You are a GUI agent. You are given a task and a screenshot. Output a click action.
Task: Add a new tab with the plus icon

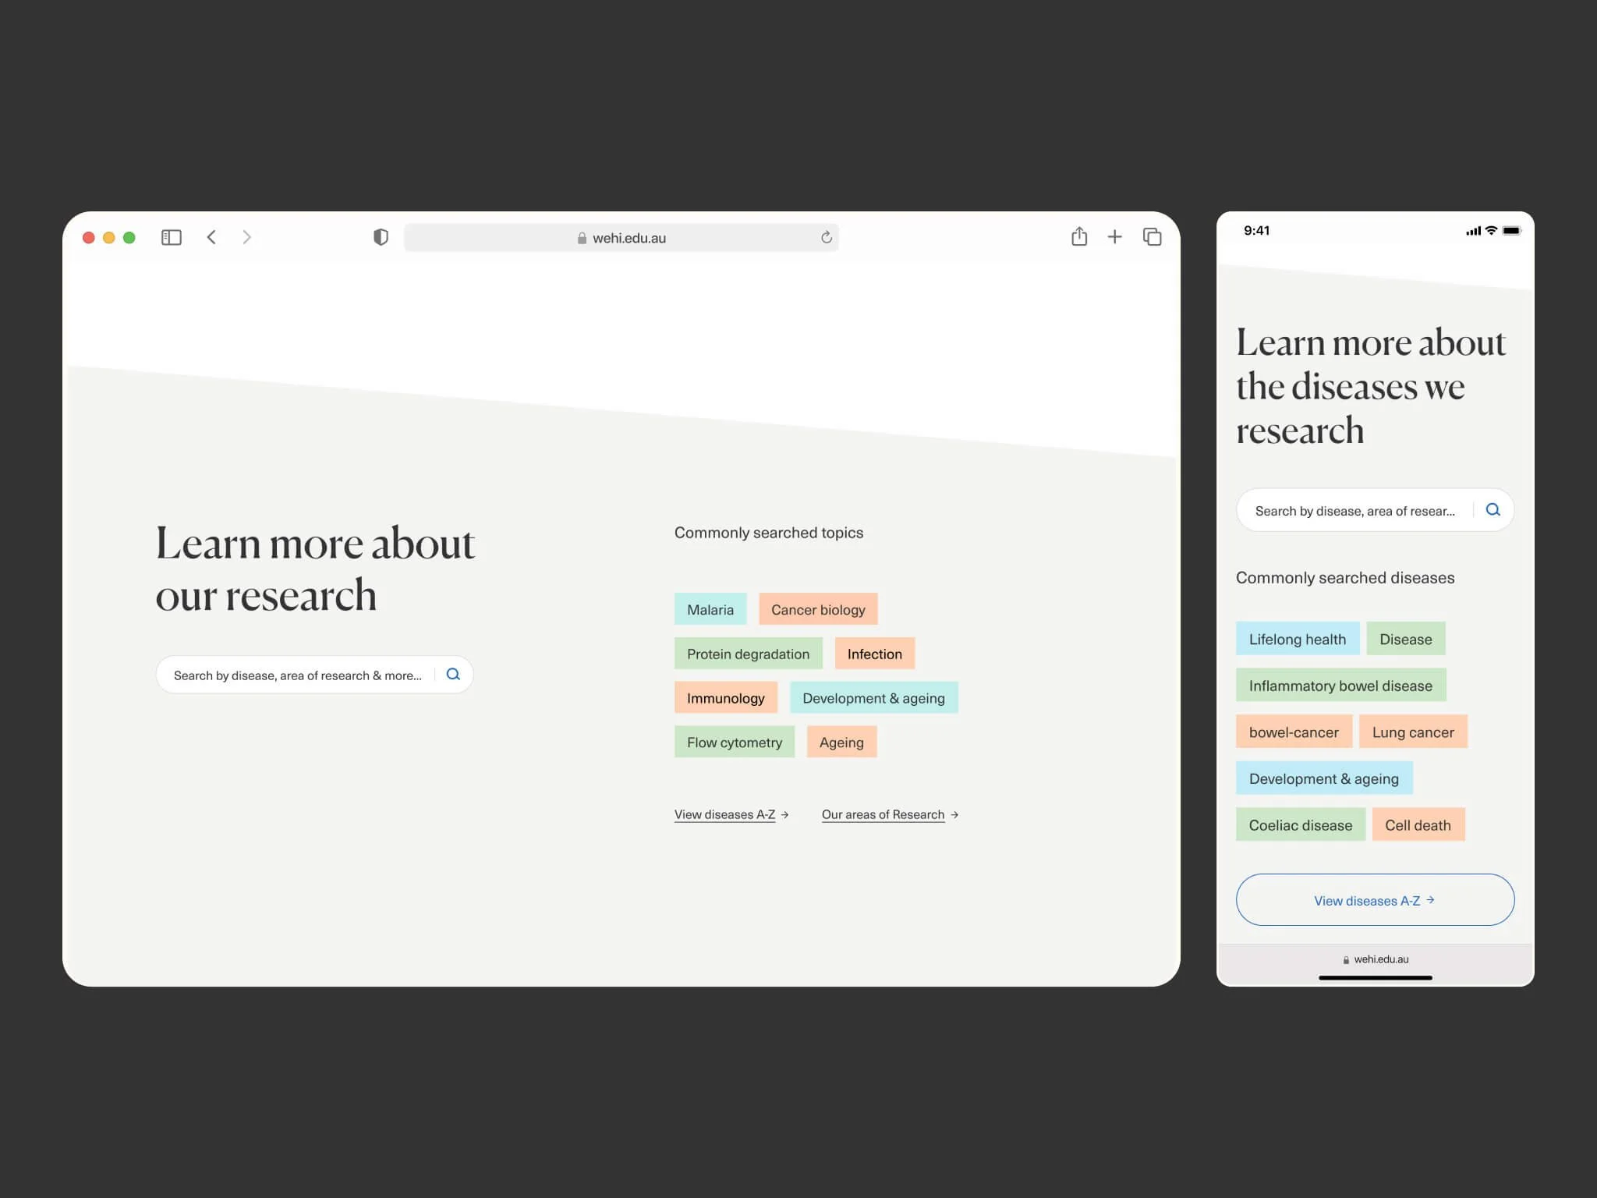click(x=1115, y=237)
